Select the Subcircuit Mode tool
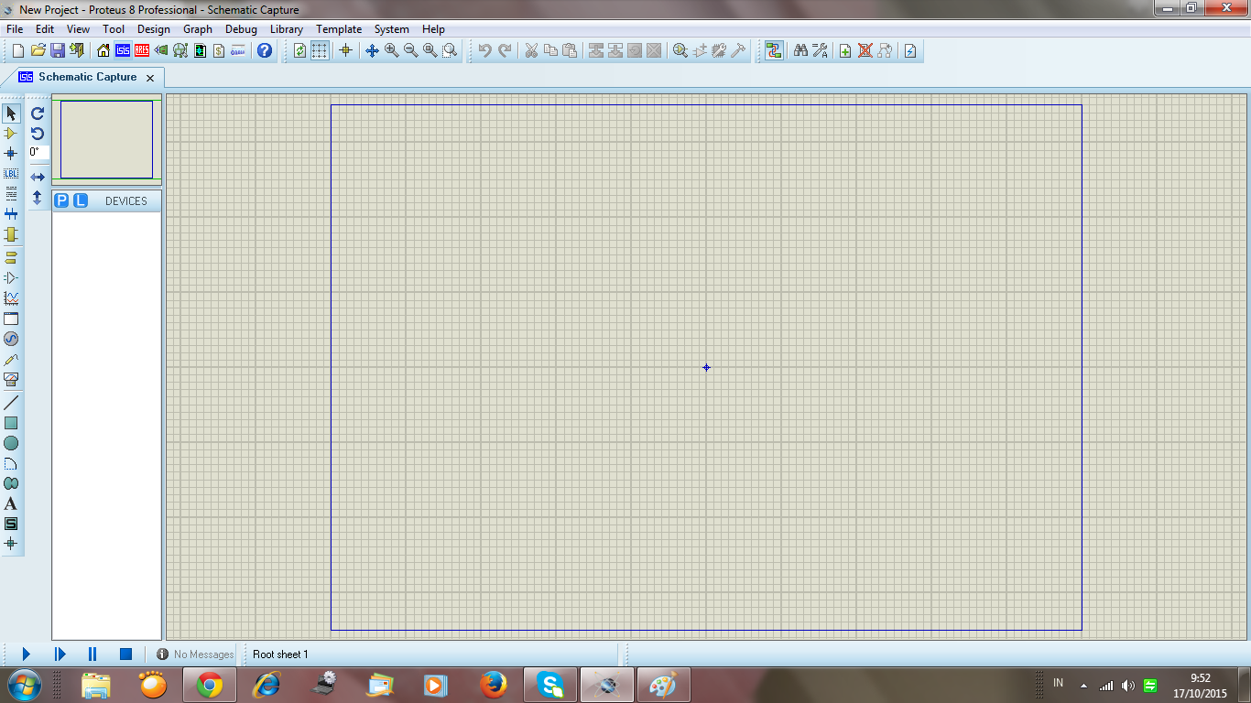The height and width of the screenshot is (703, 1251). coord(11,235)
